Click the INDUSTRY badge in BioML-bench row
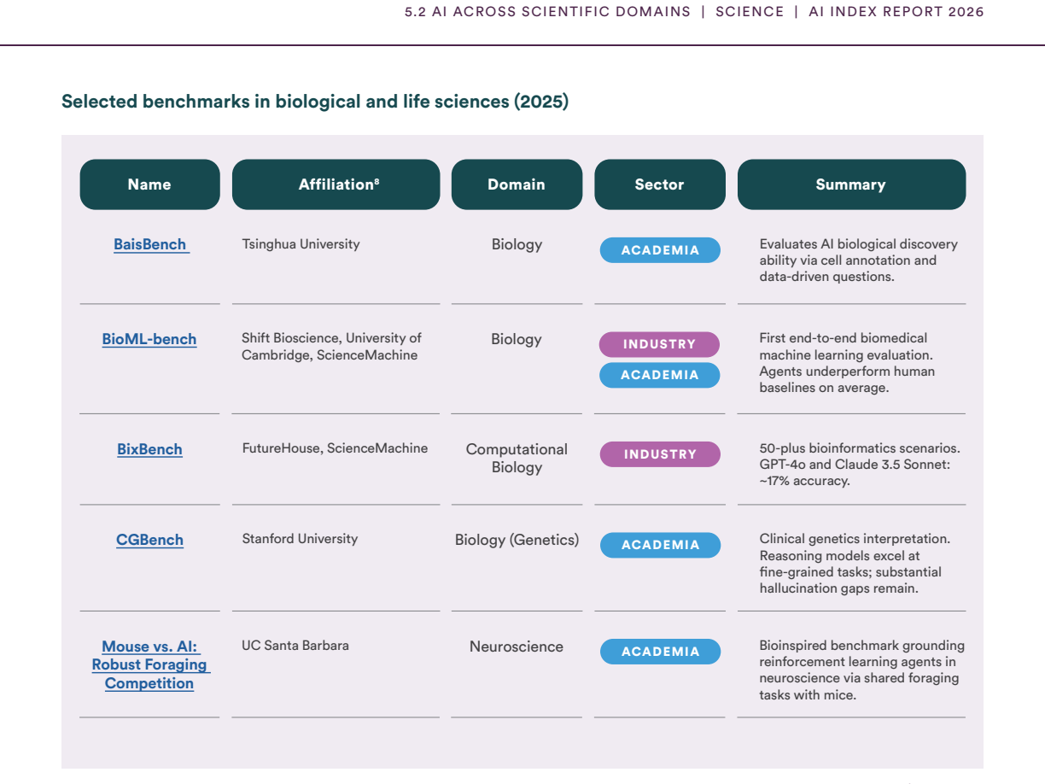This screenshot has width=1045, height=784. tap(659, 344)
